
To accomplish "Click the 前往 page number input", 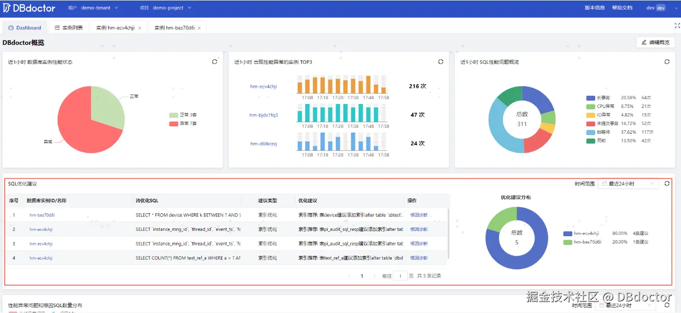I will 401,276.
